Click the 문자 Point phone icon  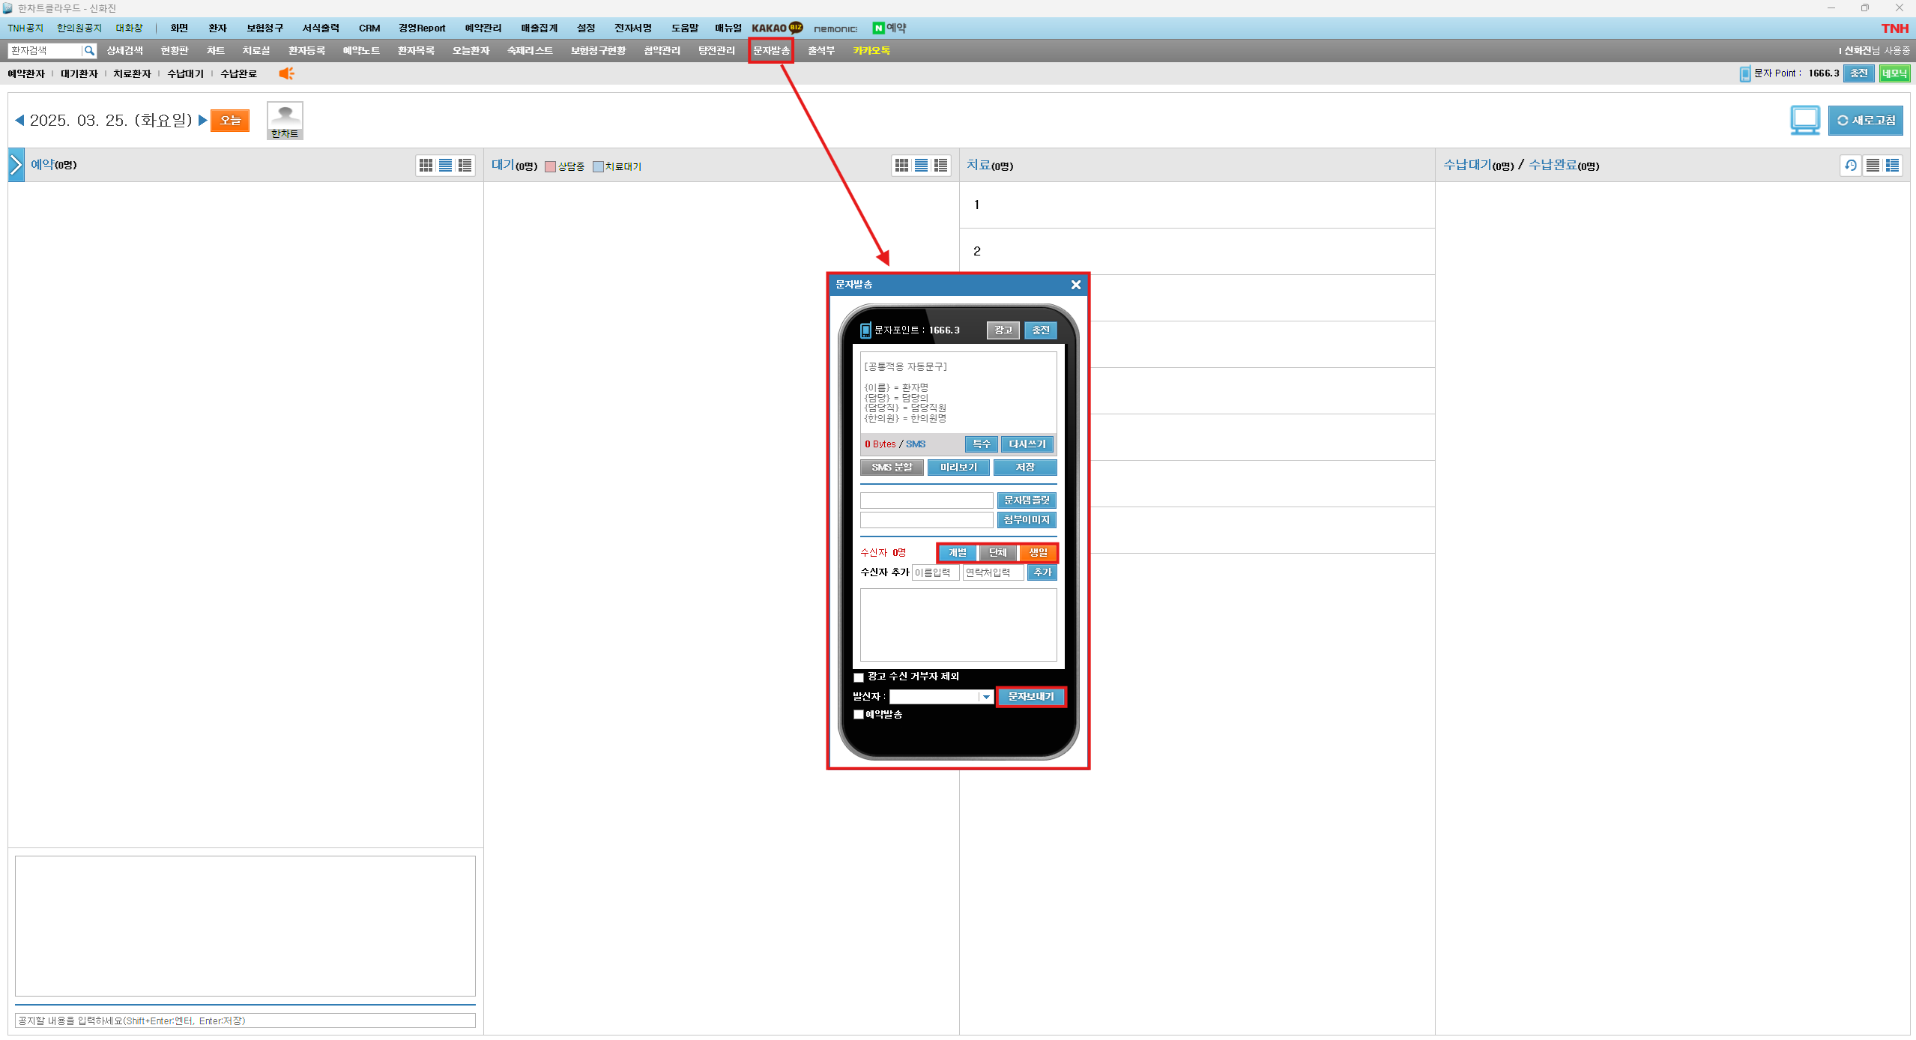[1745, 73]
